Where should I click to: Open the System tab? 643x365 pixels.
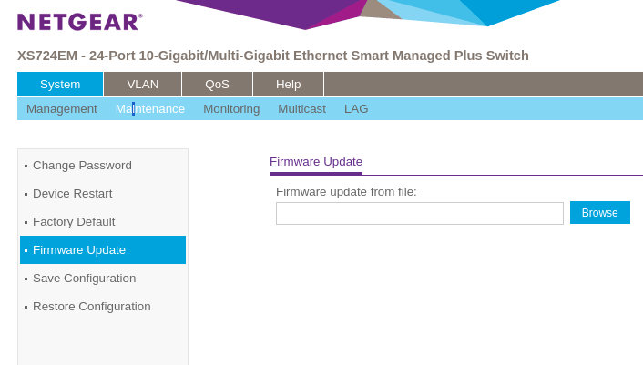pyautogui.click(x=60, y=85)
